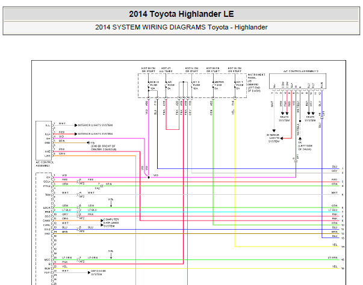Click the 'CANL' pin label
Image resolution: width=363 pixels, height=285 pixels.
tap(47, 225)
